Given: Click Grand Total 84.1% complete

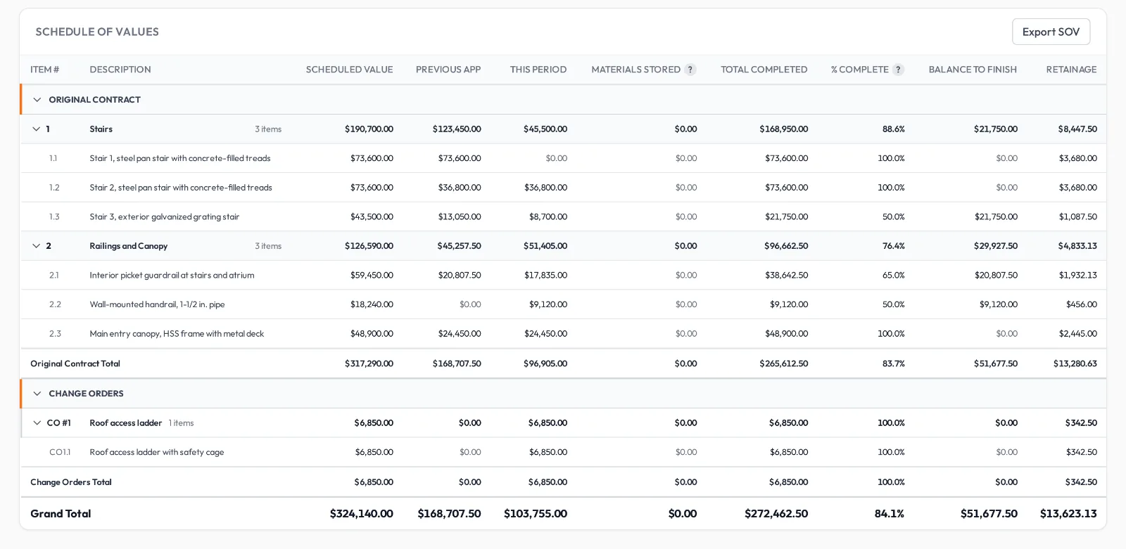Looking at the screenshot, I should tap(890, 514).
